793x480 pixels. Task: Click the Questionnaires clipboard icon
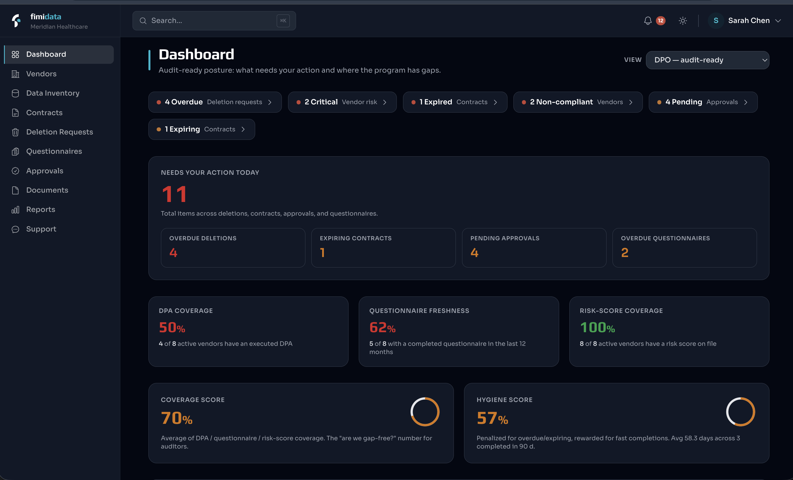15,151
